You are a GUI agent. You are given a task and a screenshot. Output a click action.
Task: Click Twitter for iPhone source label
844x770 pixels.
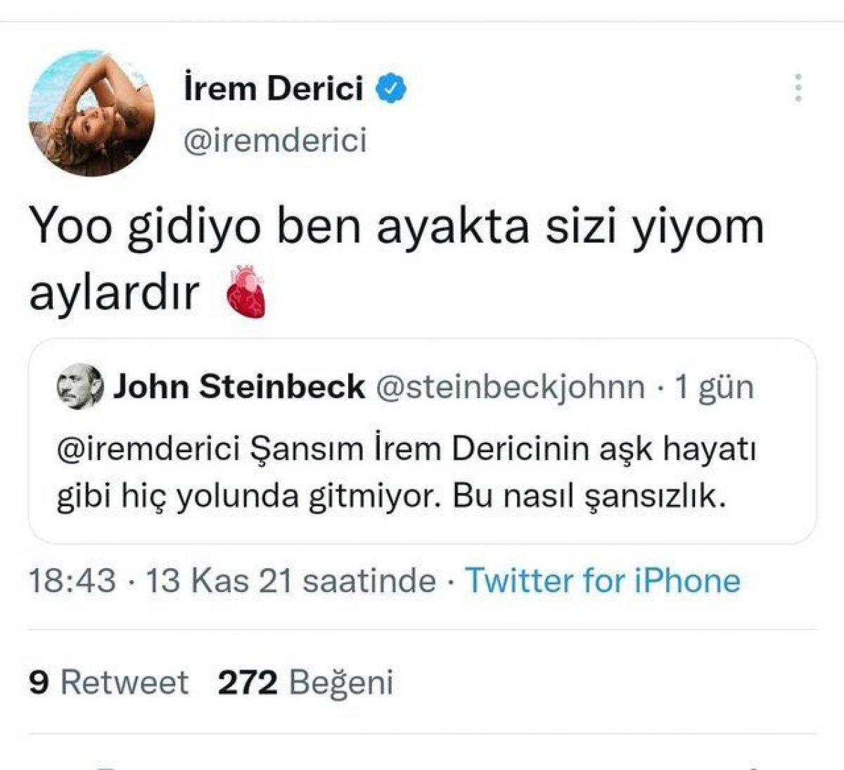605,581
